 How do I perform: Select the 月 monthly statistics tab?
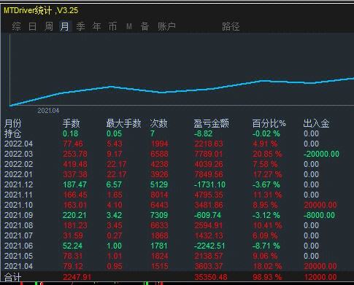coord(65,26)
